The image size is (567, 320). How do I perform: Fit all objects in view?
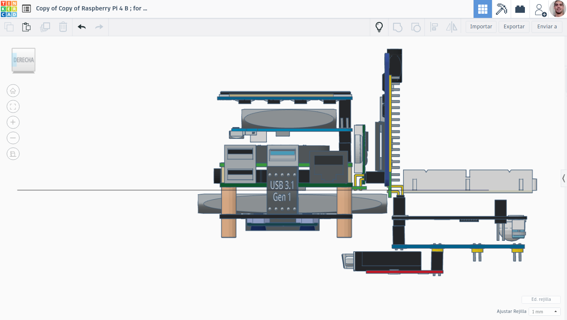(13, 107)
